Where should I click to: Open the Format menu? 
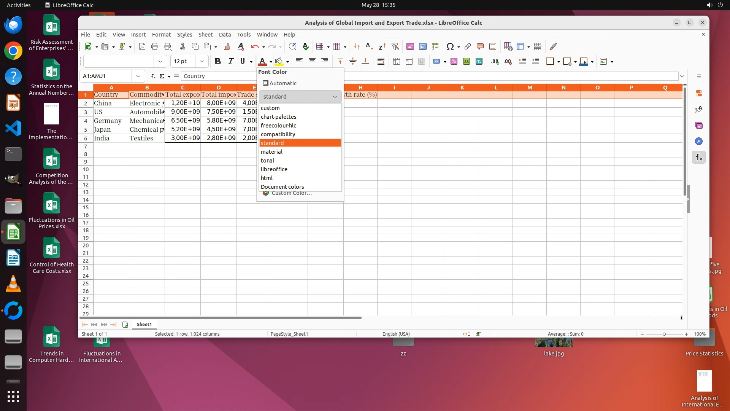click(161, 34)
